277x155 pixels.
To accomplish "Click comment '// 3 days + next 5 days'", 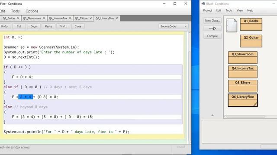I will tap(68, 87).
